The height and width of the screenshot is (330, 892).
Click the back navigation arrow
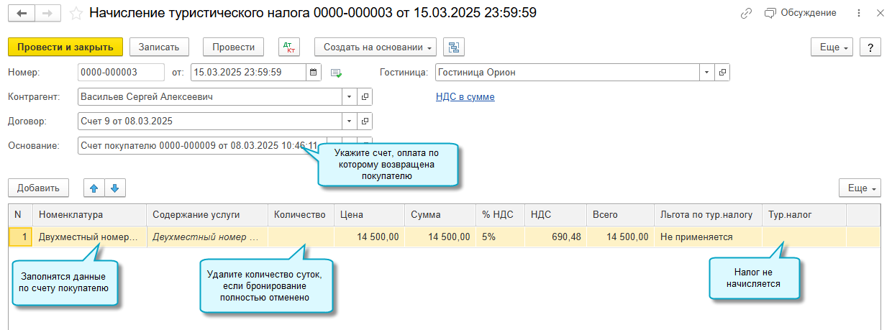pyautogui.click(x=22, y=13)
